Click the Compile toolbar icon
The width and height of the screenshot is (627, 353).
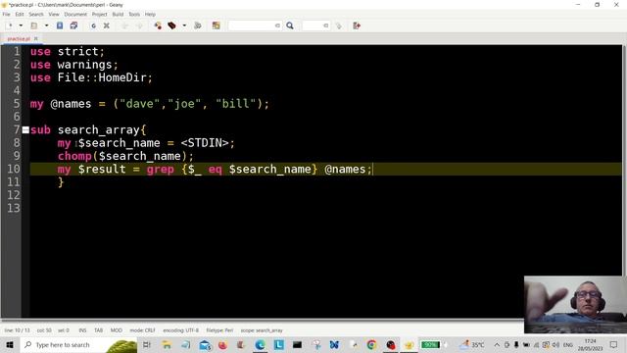158,25
